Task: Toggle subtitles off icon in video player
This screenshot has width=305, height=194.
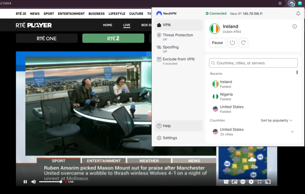Action: (226, 182)
